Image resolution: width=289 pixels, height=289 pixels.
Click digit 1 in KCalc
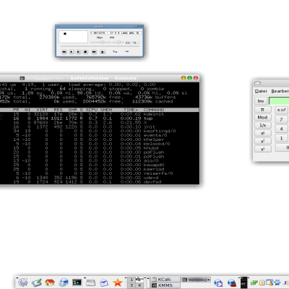click(x=281, y=138)
